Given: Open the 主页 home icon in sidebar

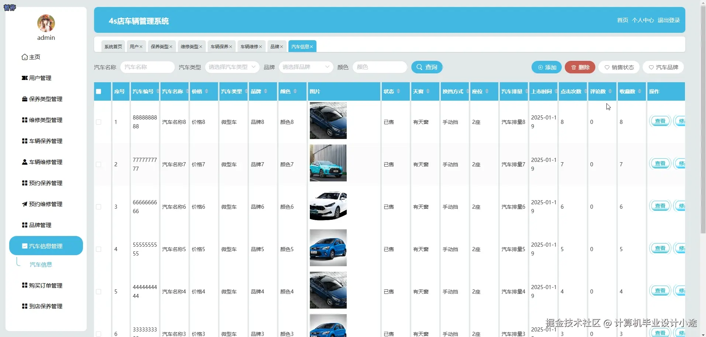Looking at the screenshot, I should (25, 57).
